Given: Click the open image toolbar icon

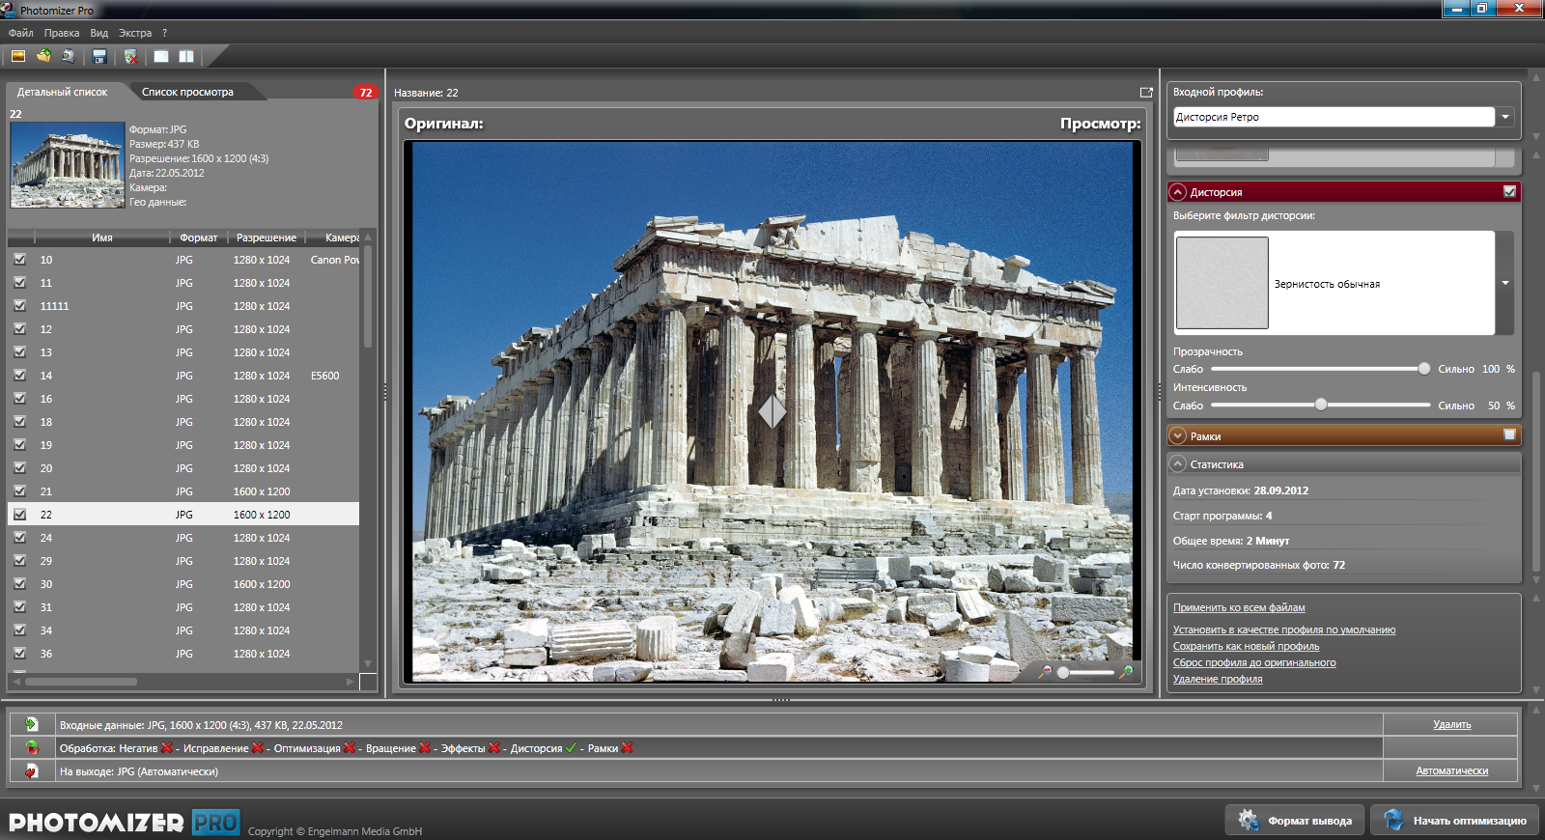Looking at the screenshot, I should click(18, 56).
